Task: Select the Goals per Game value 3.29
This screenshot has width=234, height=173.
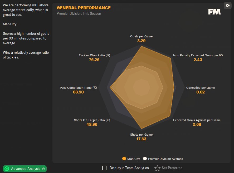Action: click(141, 41)
